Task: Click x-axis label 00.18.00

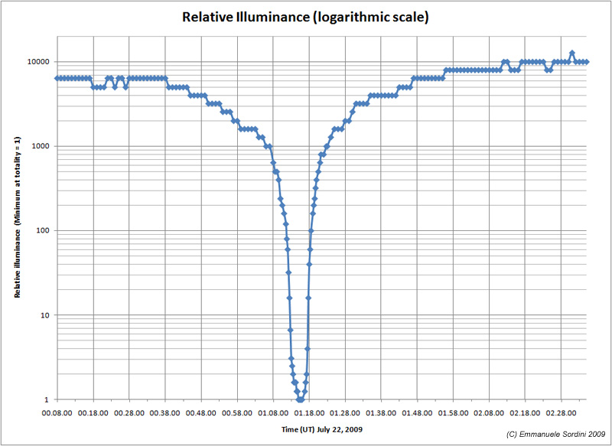Action: (93, 413)
